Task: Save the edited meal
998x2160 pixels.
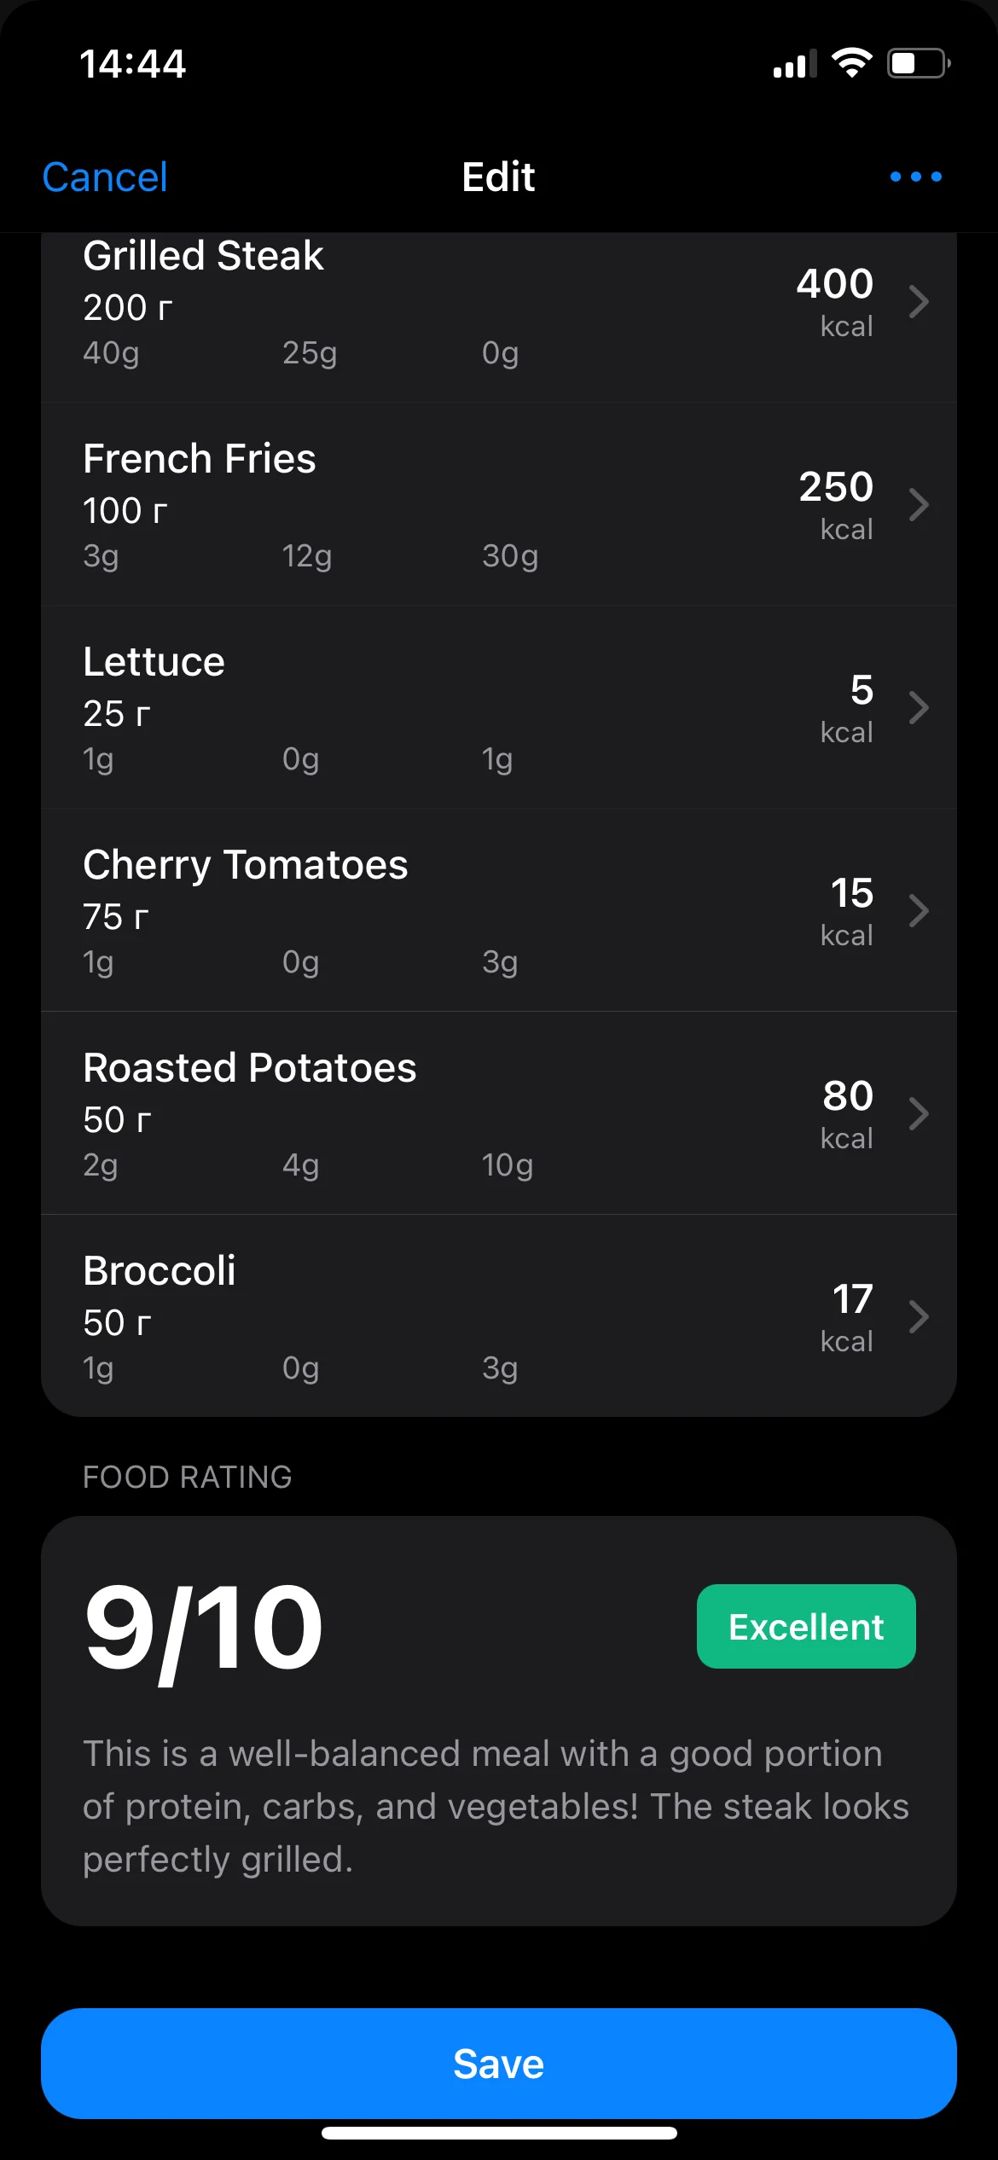Action: click(x=499, y=2064)
